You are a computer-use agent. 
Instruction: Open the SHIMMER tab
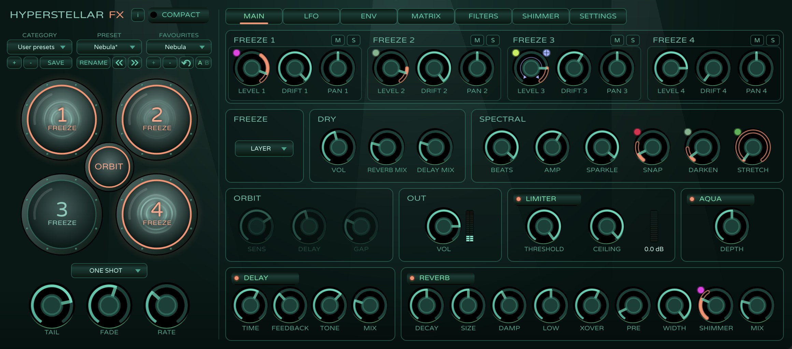click(540, 16)
